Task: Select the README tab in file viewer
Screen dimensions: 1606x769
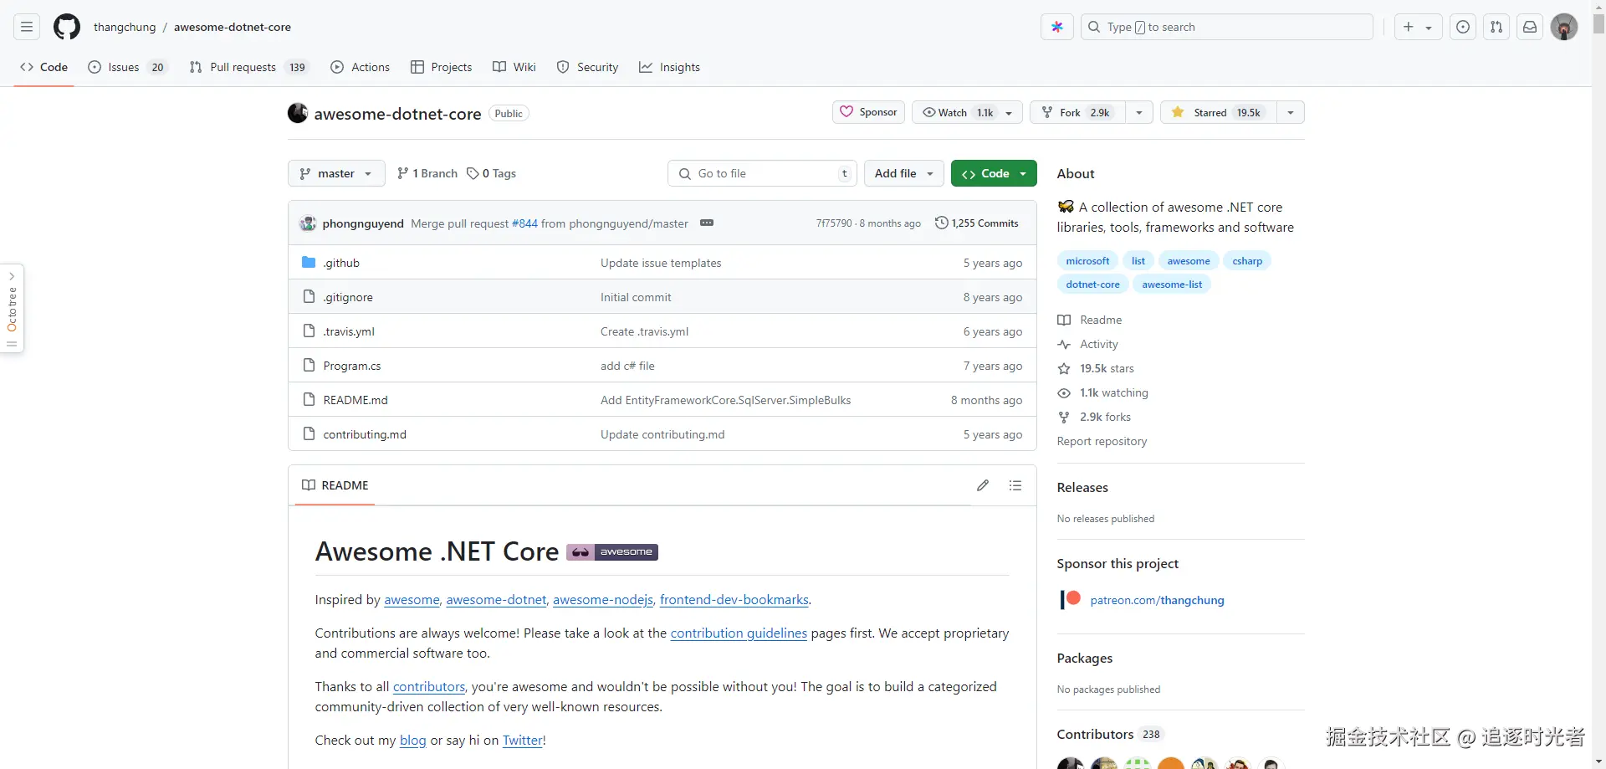Action: 335,485
